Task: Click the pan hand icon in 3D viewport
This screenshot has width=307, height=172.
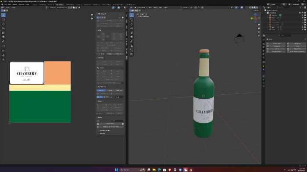Action: click(x=259, y=29)
